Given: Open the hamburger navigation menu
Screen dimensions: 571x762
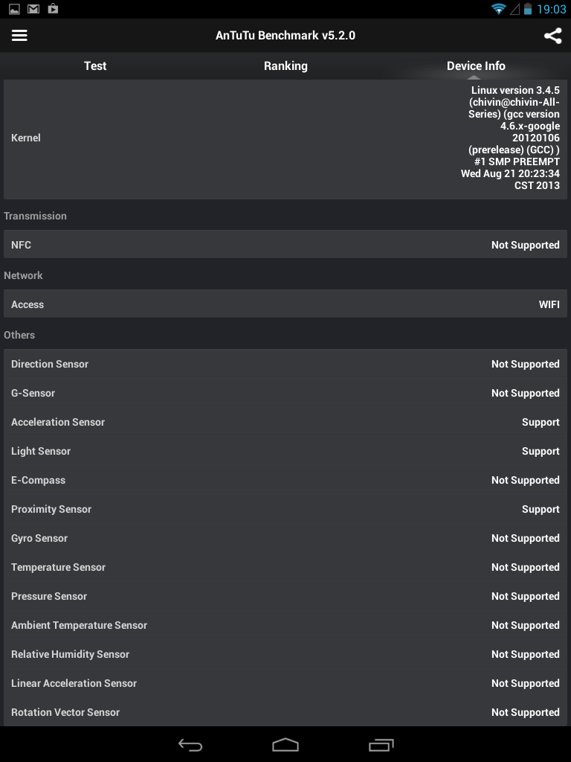Looking at the screenshot, I should [20, 36].
